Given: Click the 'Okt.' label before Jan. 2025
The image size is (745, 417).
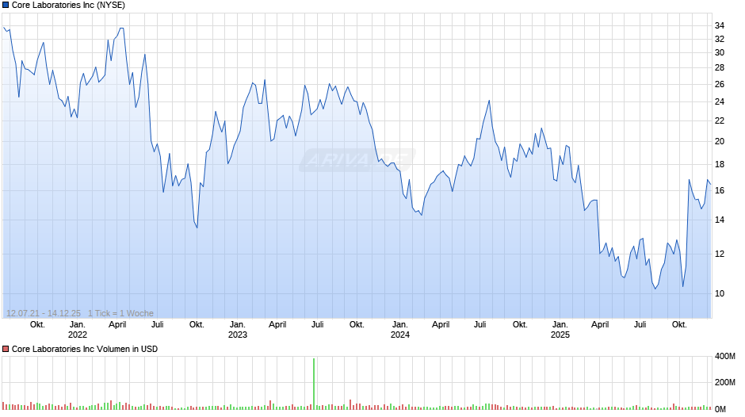Looking at the screenshot, I should pyautogui.click(x=520, y=324).
